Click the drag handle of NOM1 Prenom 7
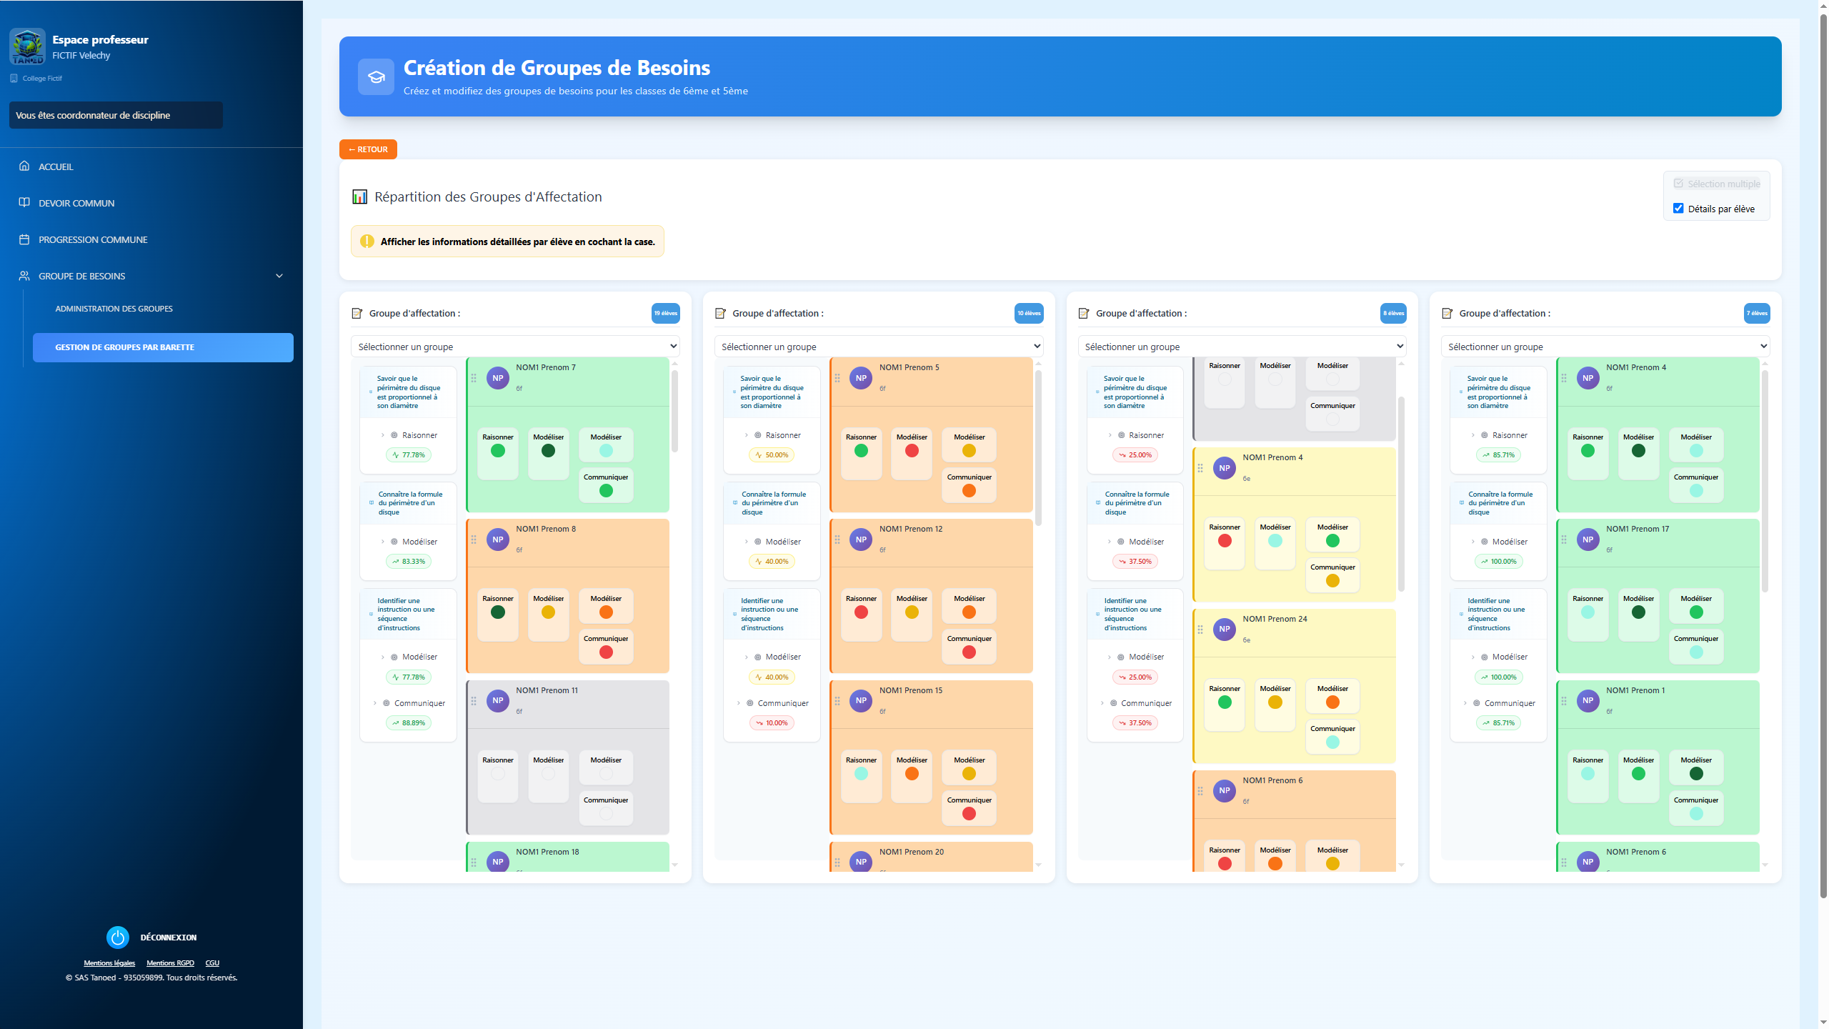 point(474,378)
